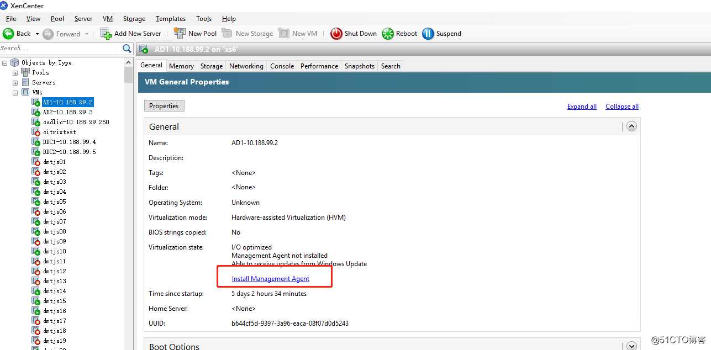The height and width of the screenshot is (350, 711).
Task: Collapse the General section chevron
Action: (631, 126)
